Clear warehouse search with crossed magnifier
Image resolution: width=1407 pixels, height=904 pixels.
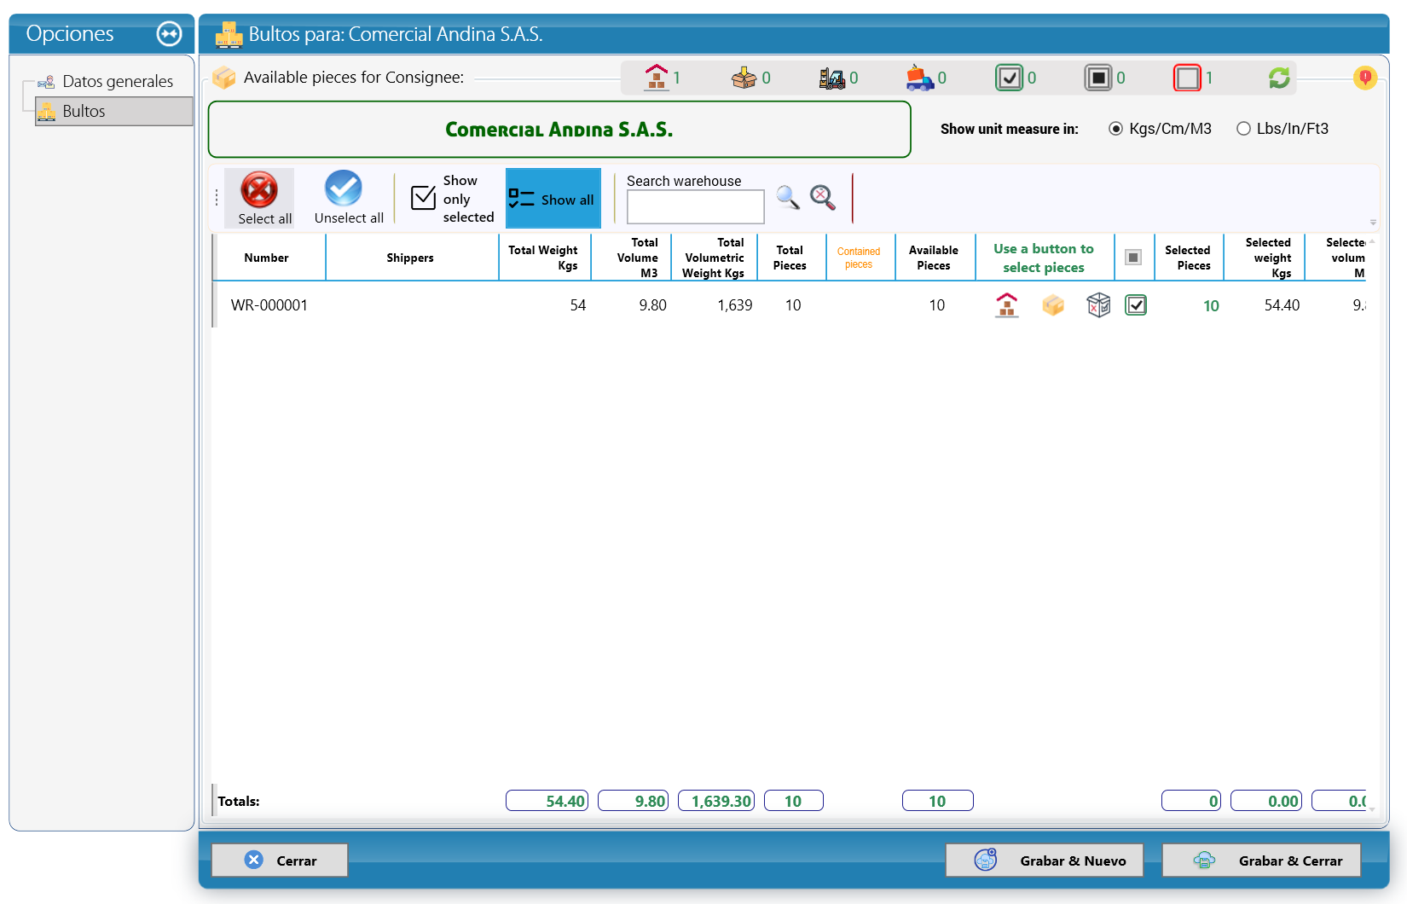point(823,197)
